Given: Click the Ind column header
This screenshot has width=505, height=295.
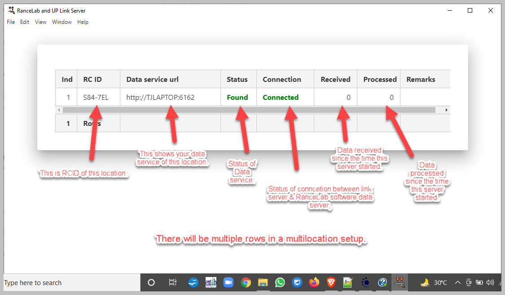Looking at the screenshot, I should click(66, 79).
